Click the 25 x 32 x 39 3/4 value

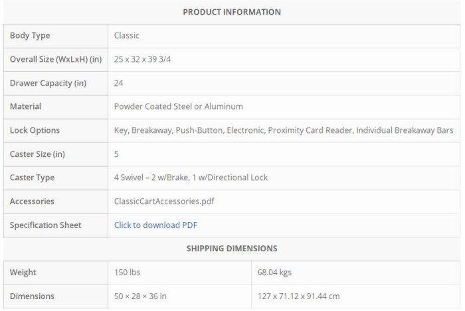point(149,59)
